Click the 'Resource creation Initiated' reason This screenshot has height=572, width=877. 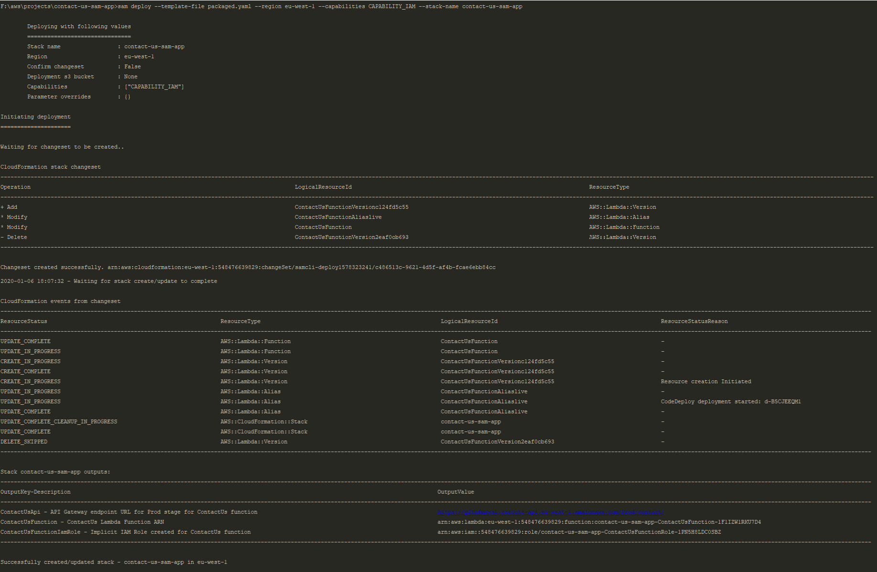pyautogui.click(x=706, y=382)
